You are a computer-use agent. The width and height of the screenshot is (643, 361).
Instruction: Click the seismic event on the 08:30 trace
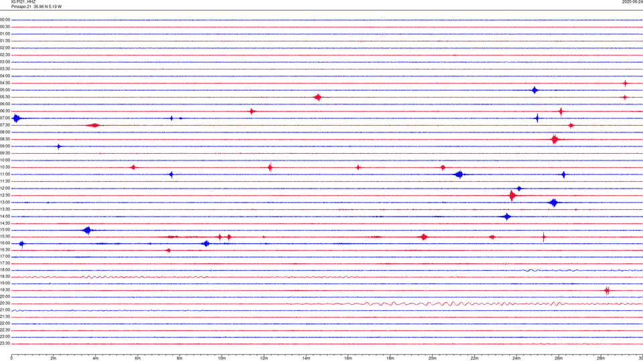(555, 140)
